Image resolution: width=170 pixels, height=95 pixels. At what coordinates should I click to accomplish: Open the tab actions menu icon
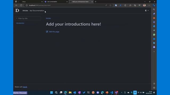tap(16, 2)
